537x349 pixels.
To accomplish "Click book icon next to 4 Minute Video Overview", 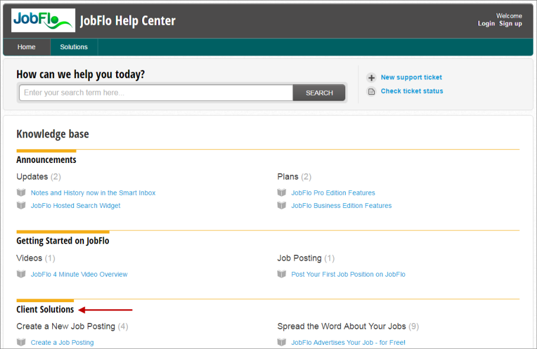I will 21,274.
